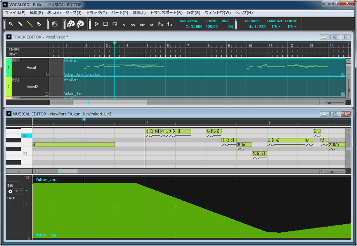Select the Vocal2 NewPart Yukari_Jun part

204,87
